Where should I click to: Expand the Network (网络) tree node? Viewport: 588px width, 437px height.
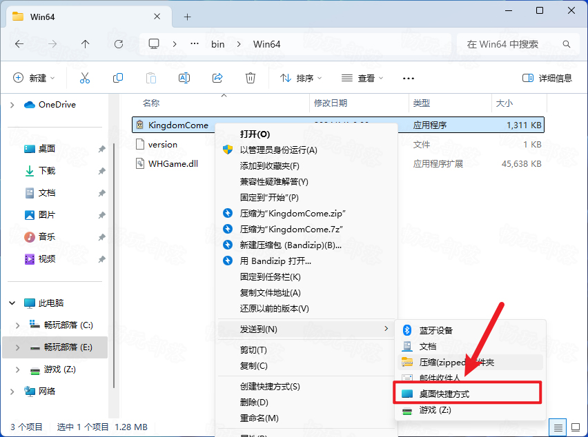click(12, 392)
